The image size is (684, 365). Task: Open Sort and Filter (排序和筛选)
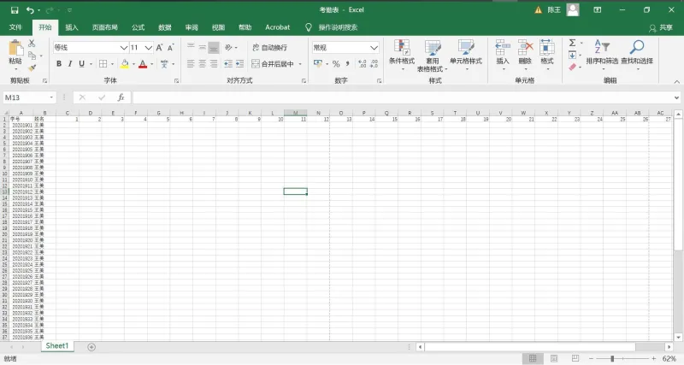click(602, 55)
